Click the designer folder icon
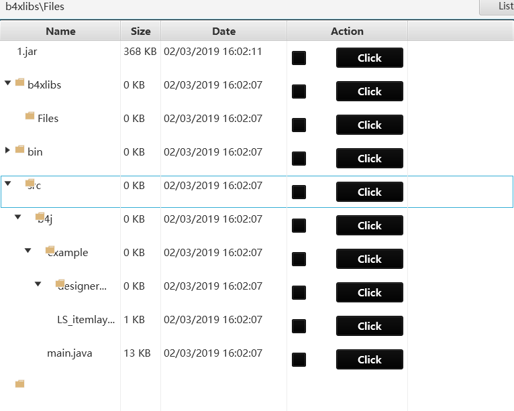 pos(60,284)
